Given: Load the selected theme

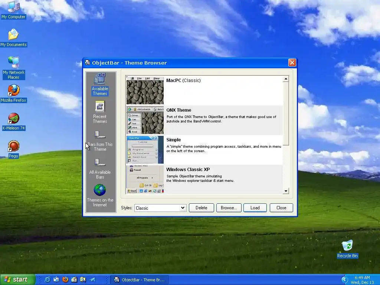Looking at the screenshot, I should point(255,208).
